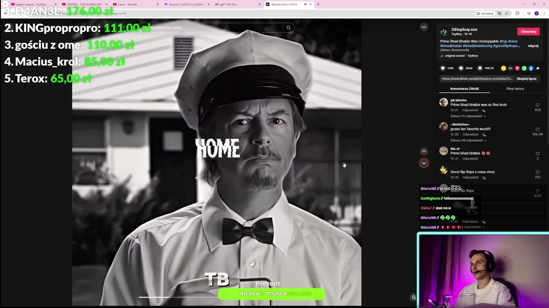
Task: Expand 'Zobacz 91 odpowiedzi' replies
Action: (468, 116)
